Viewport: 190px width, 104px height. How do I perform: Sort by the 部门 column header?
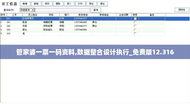click(x=67, y=15)
